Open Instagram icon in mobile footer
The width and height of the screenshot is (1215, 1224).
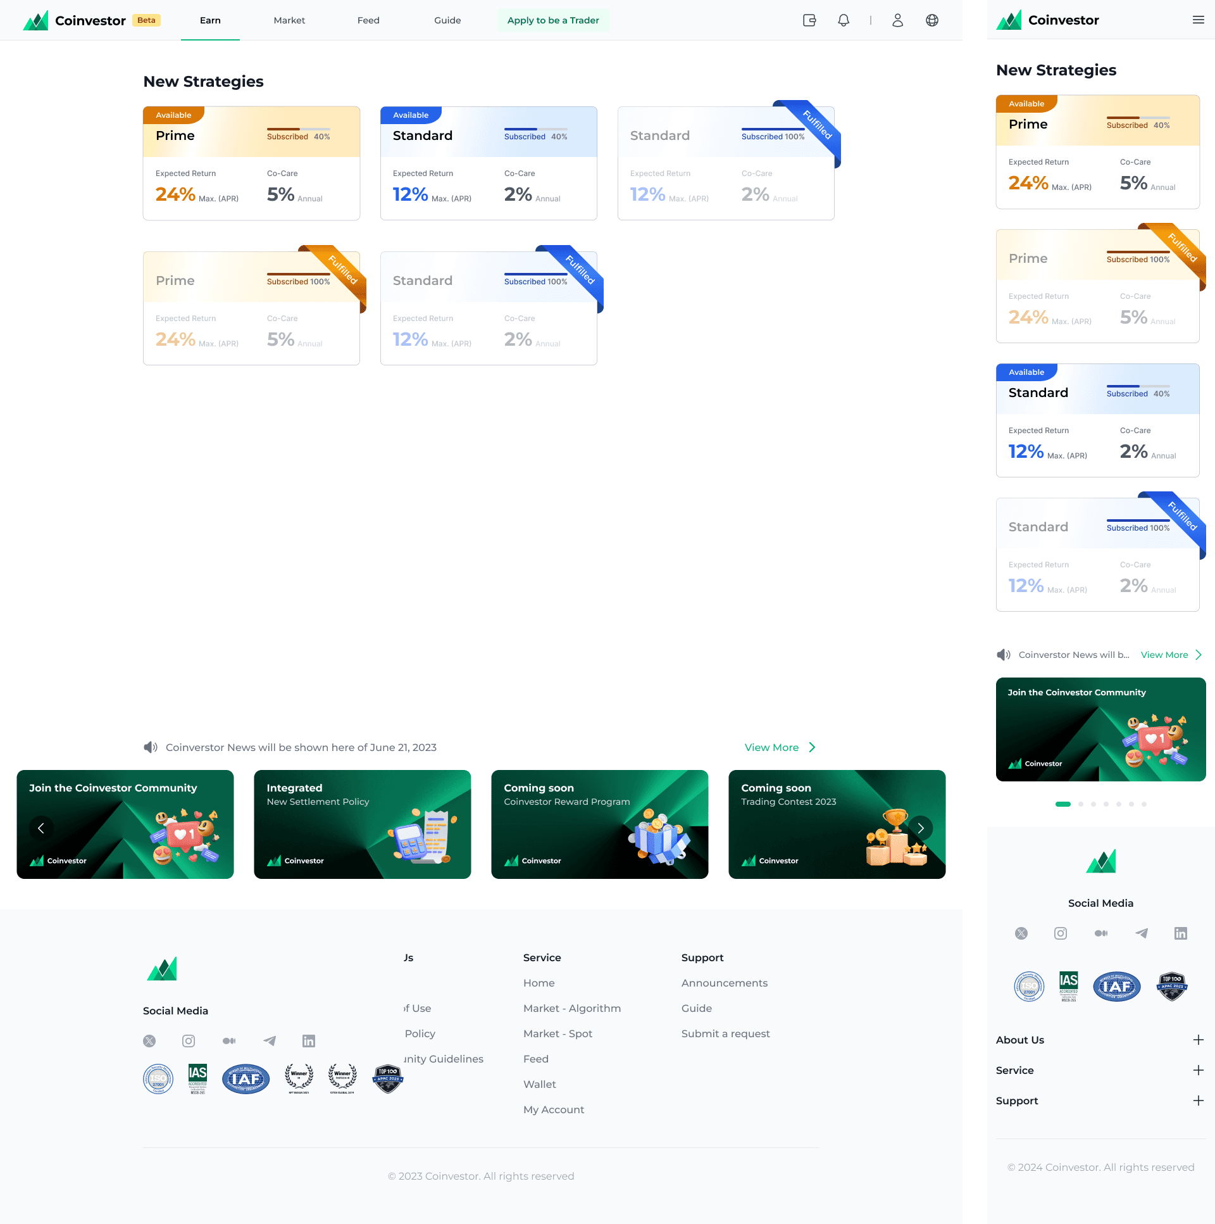[x=1061, y=933]
